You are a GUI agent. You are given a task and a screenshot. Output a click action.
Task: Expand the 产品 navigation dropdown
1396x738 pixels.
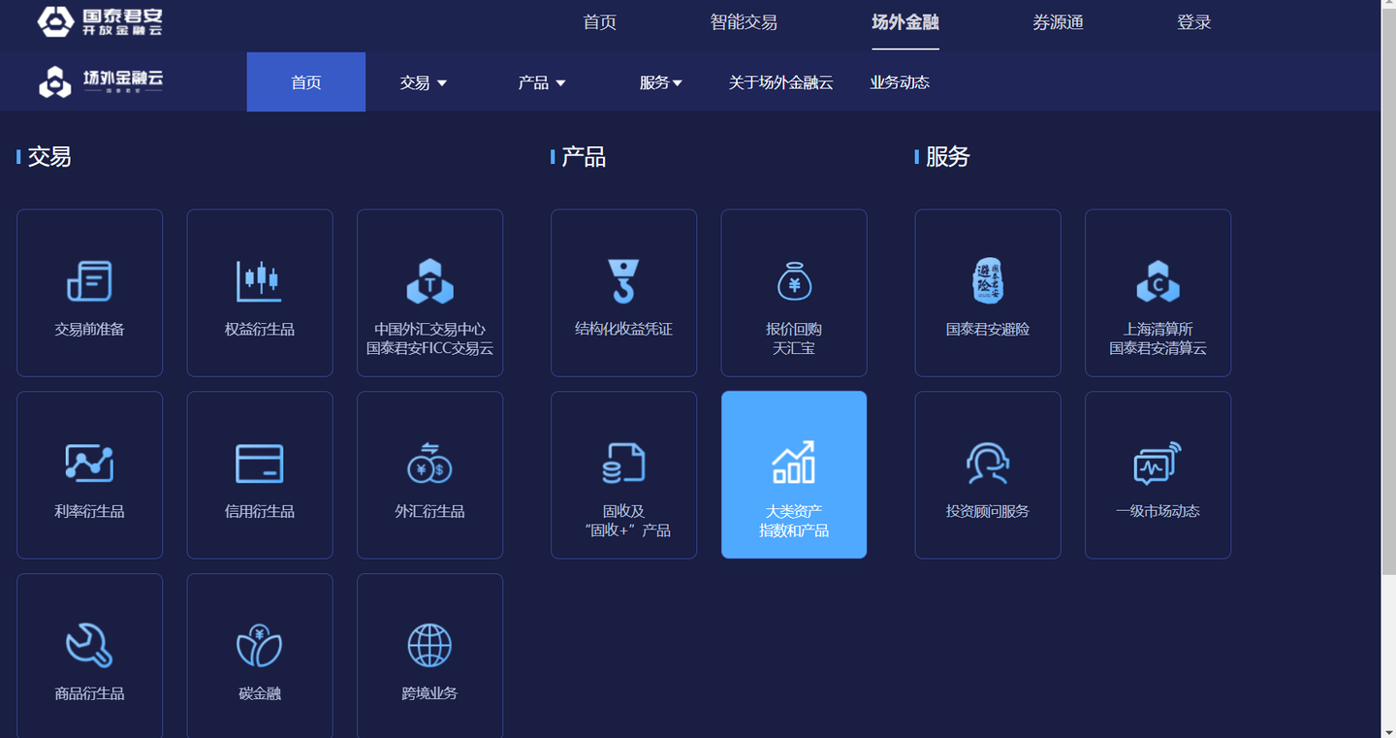[542, 82]
